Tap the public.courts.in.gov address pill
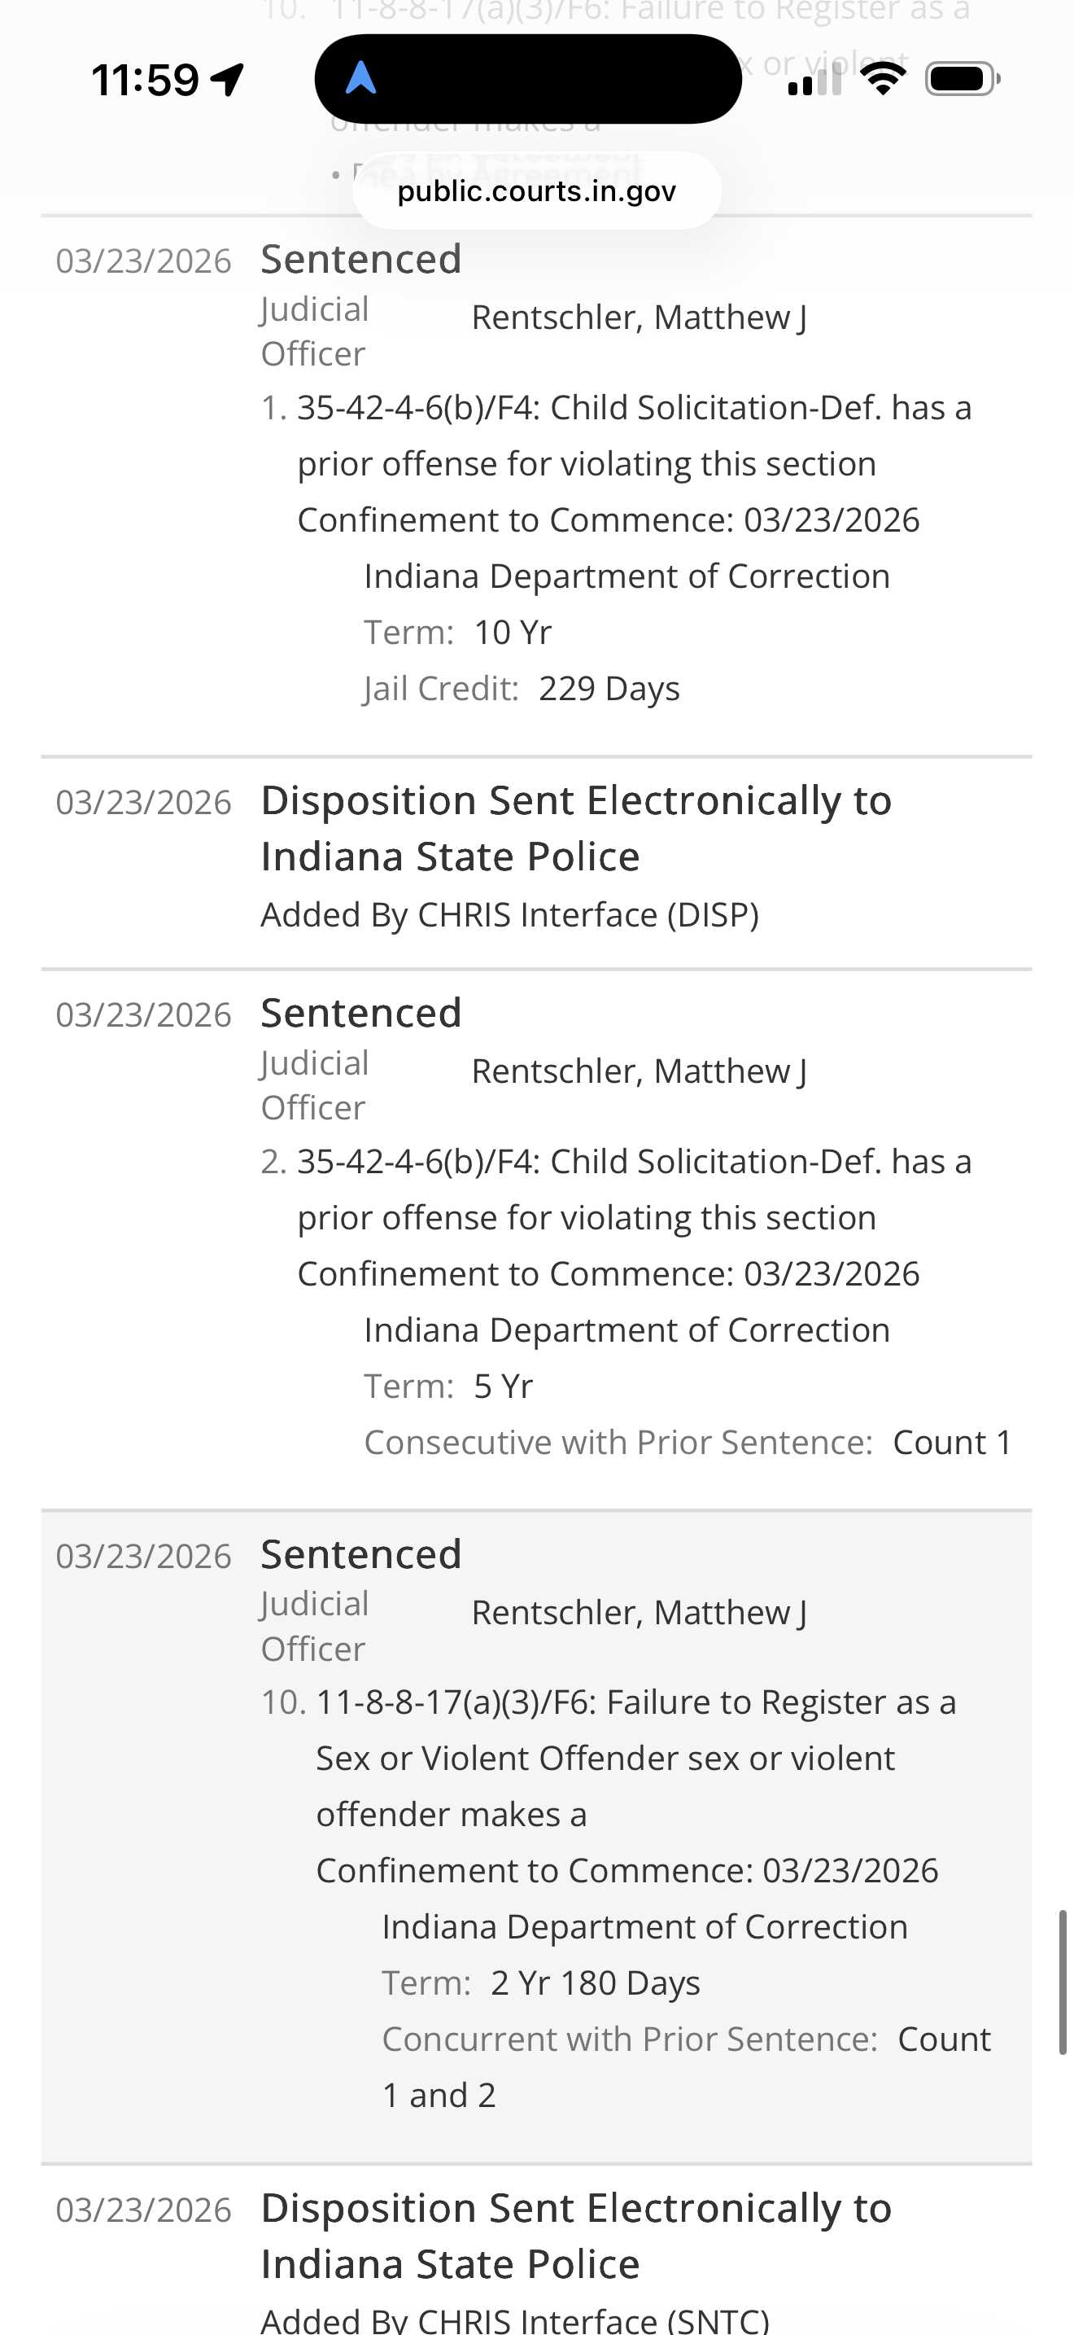 (x=536, y=191)
